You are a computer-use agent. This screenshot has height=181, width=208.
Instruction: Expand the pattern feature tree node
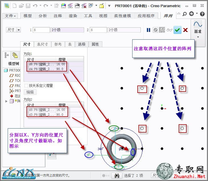pyautogui.click(x=6, y=101)
